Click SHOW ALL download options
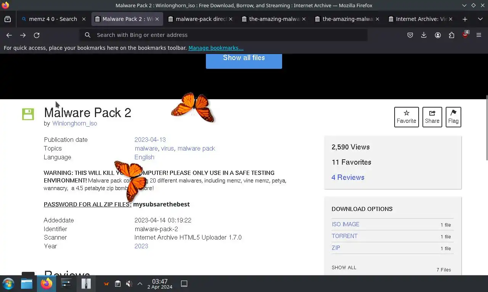488x292 pixels. 344,268
